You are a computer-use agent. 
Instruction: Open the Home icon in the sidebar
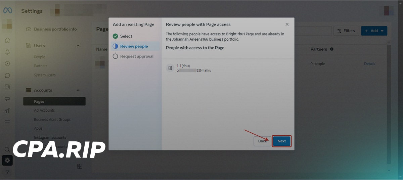7,40
